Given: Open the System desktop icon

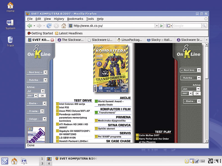Looking at the screenshot, I should pos(11,25).
